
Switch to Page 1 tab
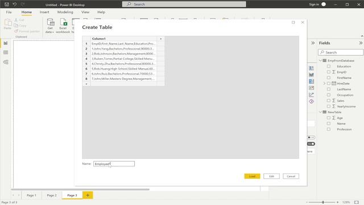[31, 195]
